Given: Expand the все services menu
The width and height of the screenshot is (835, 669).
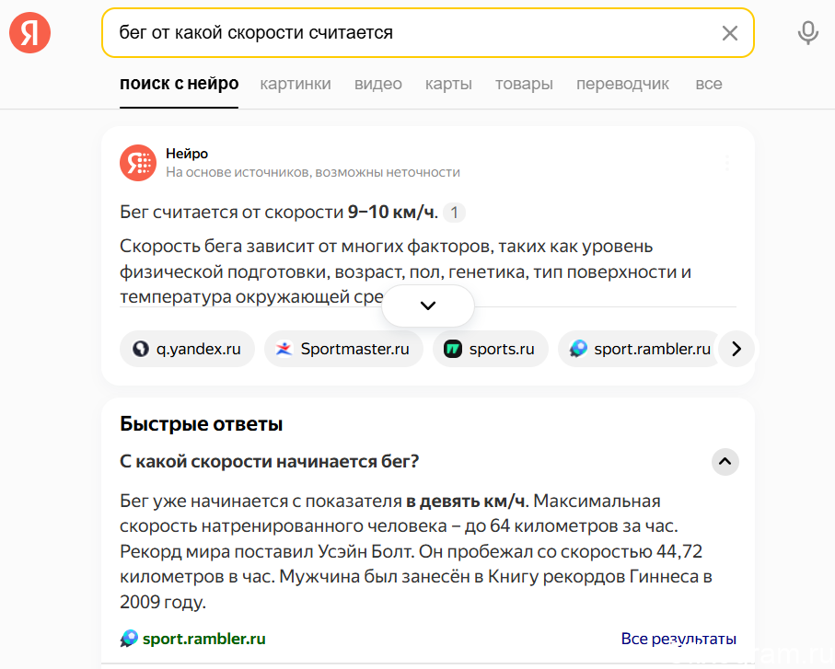Looking at the screenshot, I should [709, 84].
